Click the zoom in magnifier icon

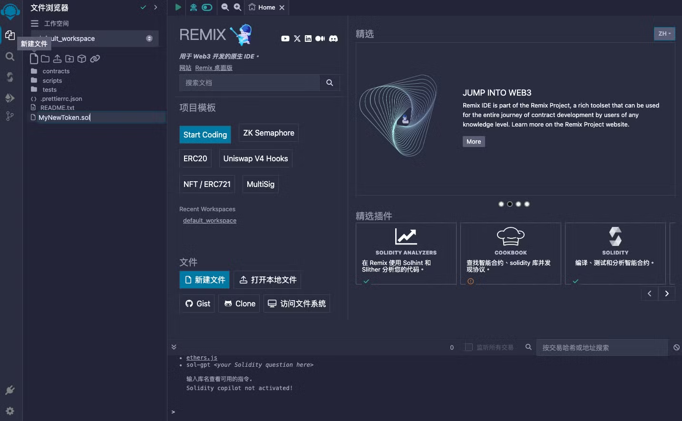(237, 7)
